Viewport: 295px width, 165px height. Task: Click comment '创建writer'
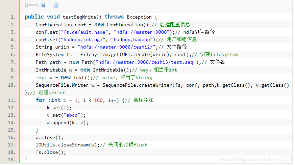(x=52, y=93)
